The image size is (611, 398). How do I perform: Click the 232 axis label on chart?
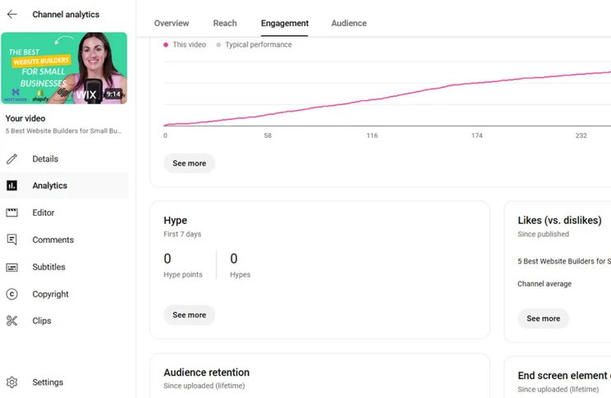(581, 135)
